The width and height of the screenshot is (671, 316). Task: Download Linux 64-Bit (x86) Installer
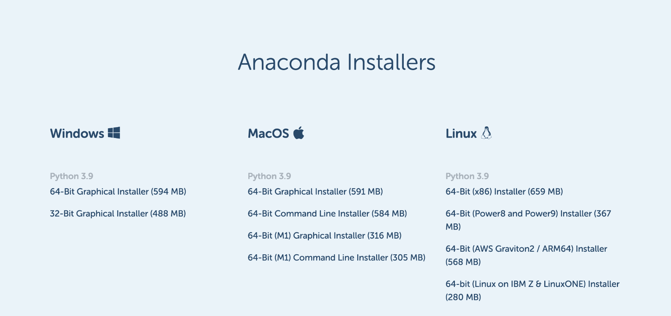(504, 191)
